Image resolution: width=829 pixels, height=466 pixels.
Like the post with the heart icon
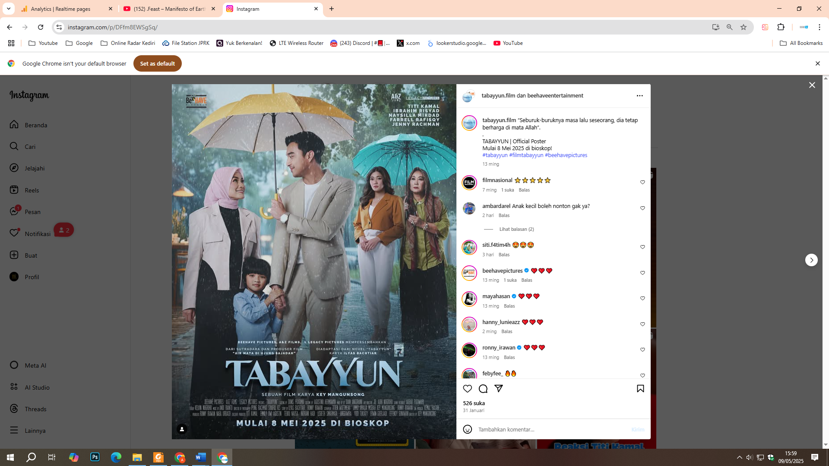[467, 389]
